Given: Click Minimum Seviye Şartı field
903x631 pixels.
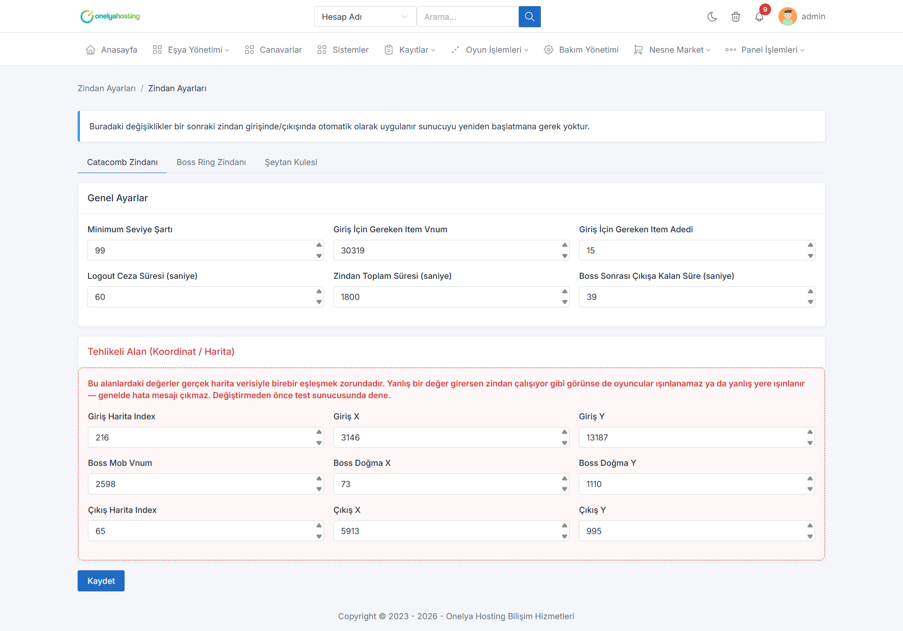Looking at the screenshot, I should pyautogui.click(x=206, y=250).
